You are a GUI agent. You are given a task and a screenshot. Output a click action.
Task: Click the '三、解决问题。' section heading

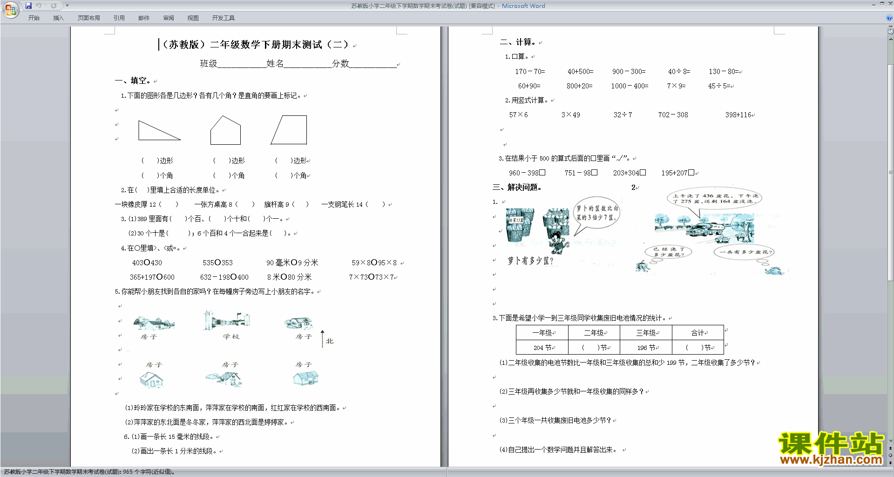[517, 188]
